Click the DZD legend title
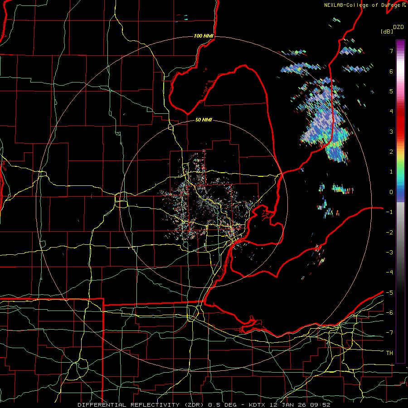The image size is (408, 408). (398, 27)
